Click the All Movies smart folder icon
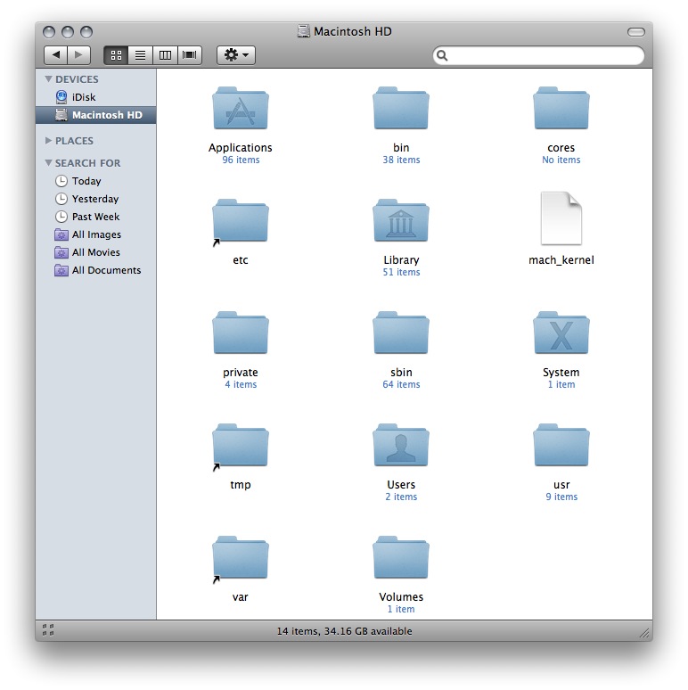 (61, 252)
